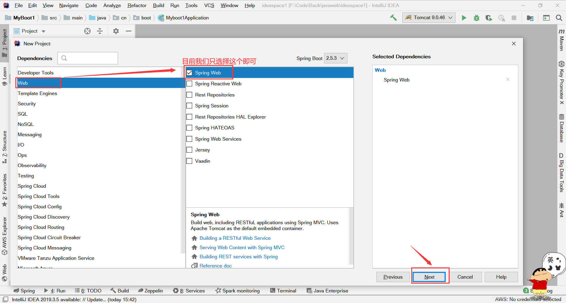Click the status bar tool windows toggle icon
566x303 pixels.
click(x=5, y=299)
